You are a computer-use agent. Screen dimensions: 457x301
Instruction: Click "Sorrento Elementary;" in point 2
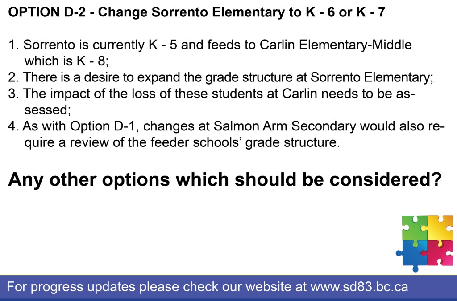372,77
